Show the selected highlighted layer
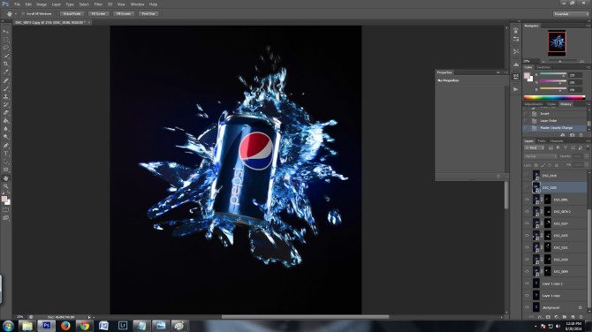The height and width of the screenshot is (332, 592). [527, 187]
